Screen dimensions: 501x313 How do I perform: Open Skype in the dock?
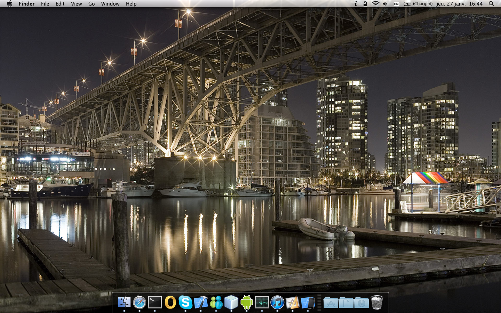pyautogui.click(x=185, y=302)
